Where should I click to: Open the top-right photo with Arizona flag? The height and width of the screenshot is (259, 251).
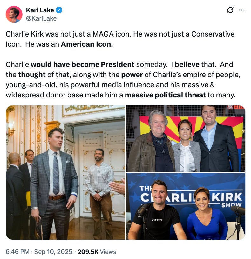186,138
